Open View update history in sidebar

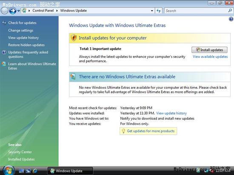pyautogui.click(x=23, y=38)
